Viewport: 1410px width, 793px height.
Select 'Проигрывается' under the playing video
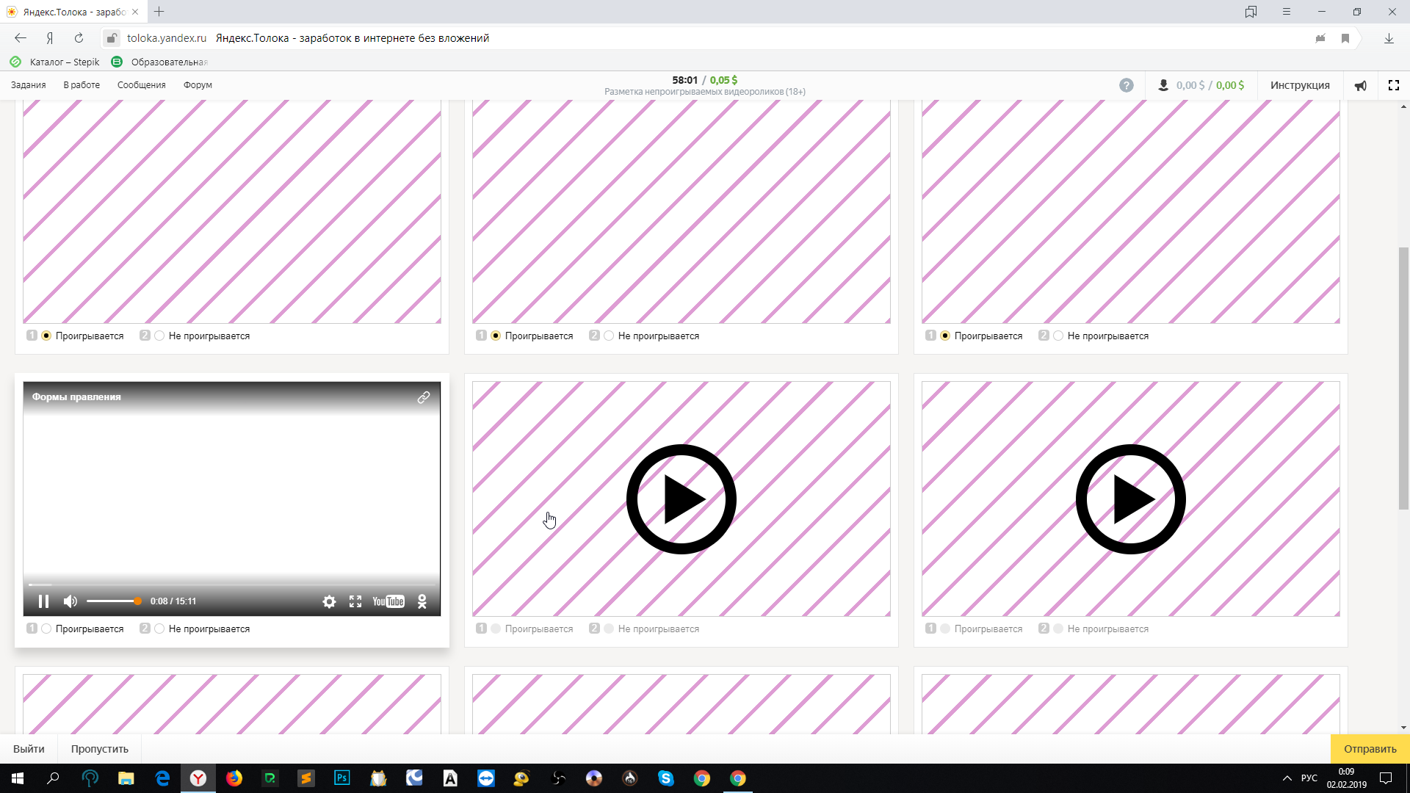(x=47, y=629)
